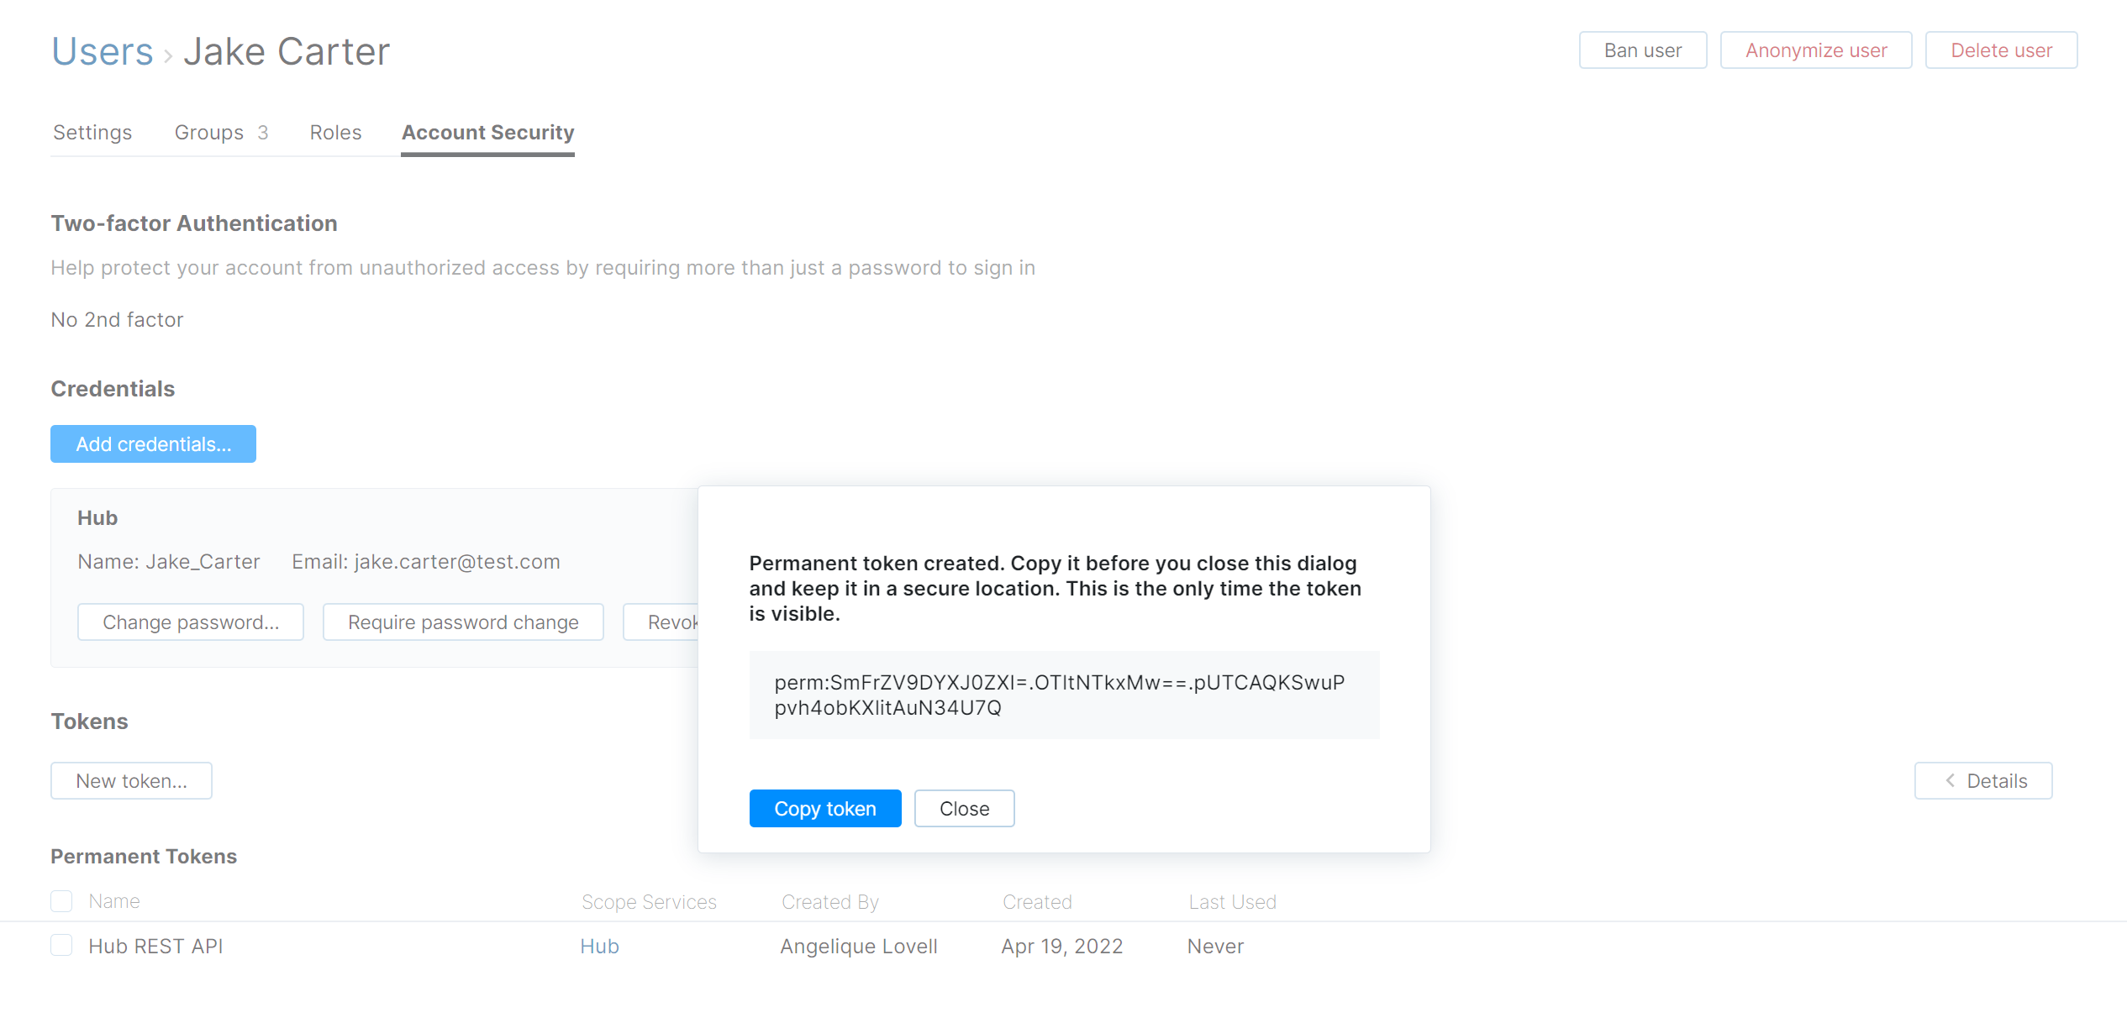Click Anonymize user

(1816, 50)
